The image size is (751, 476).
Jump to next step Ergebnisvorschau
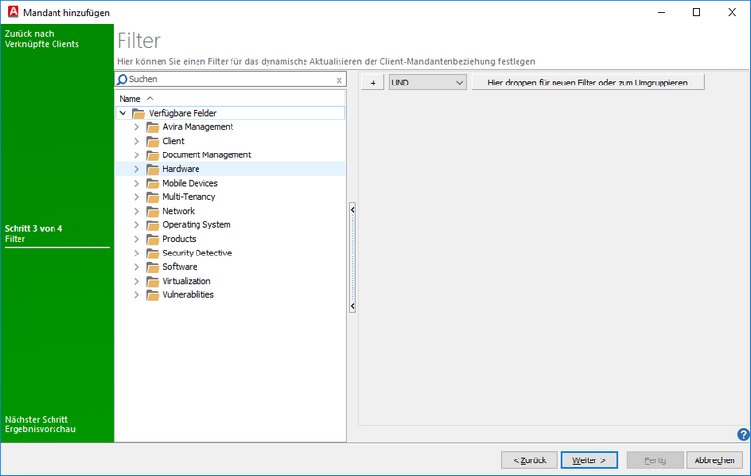click(x=40, y=425)
